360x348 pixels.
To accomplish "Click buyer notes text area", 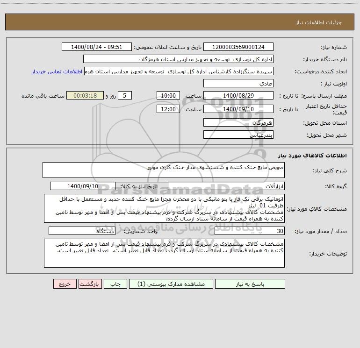I will [x=164, y=253].
